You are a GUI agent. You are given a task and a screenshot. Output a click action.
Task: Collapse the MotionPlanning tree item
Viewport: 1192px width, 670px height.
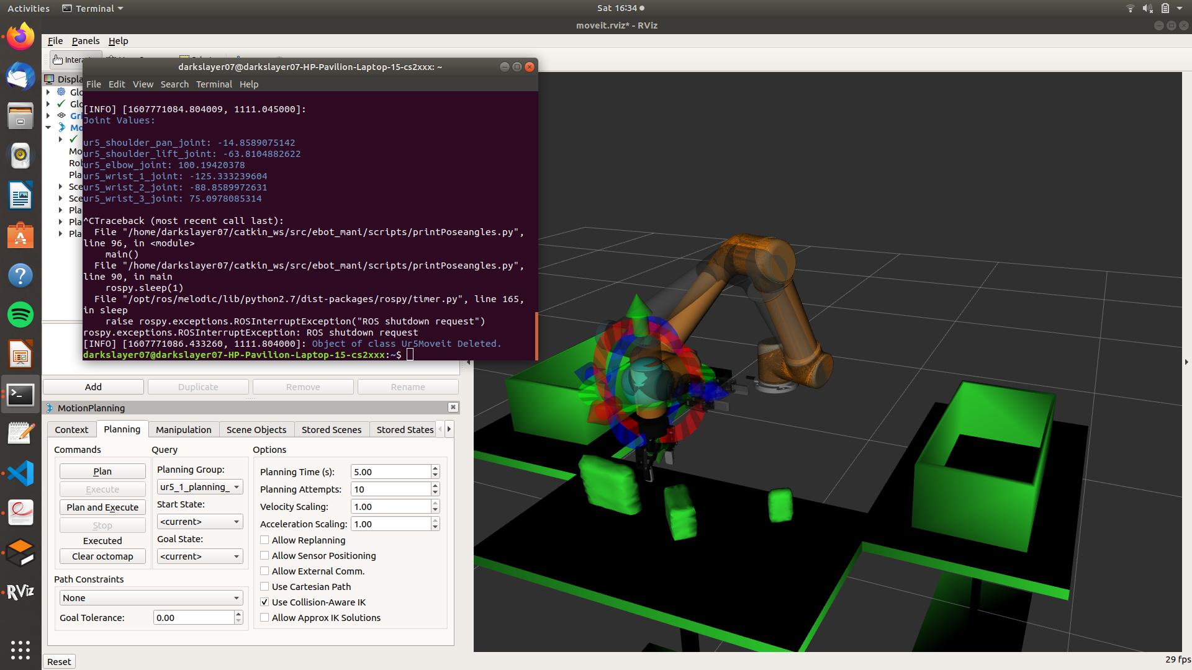48,127
